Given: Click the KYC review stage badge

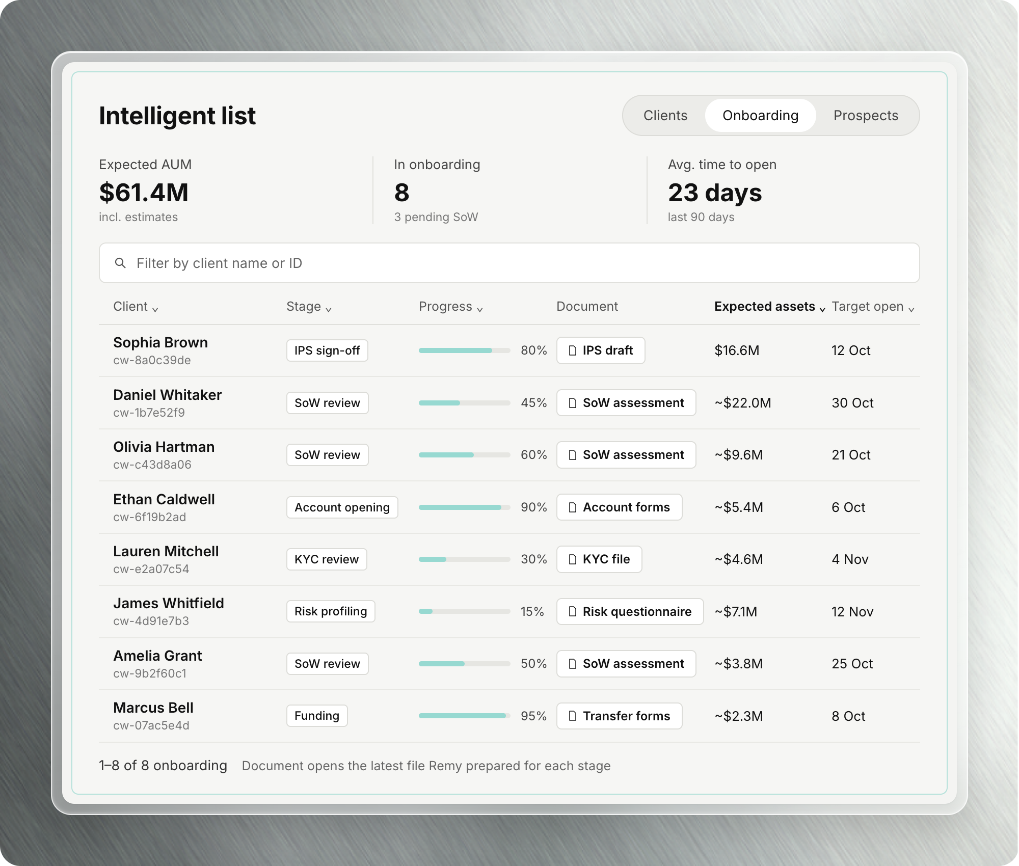Looking at the screenshot, I should (327, 559).
